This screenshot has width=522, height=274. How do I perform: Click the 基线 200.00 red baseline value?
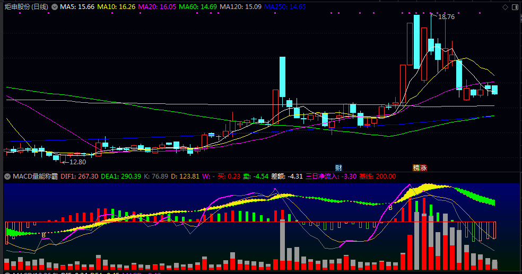[x=377, y=176]
